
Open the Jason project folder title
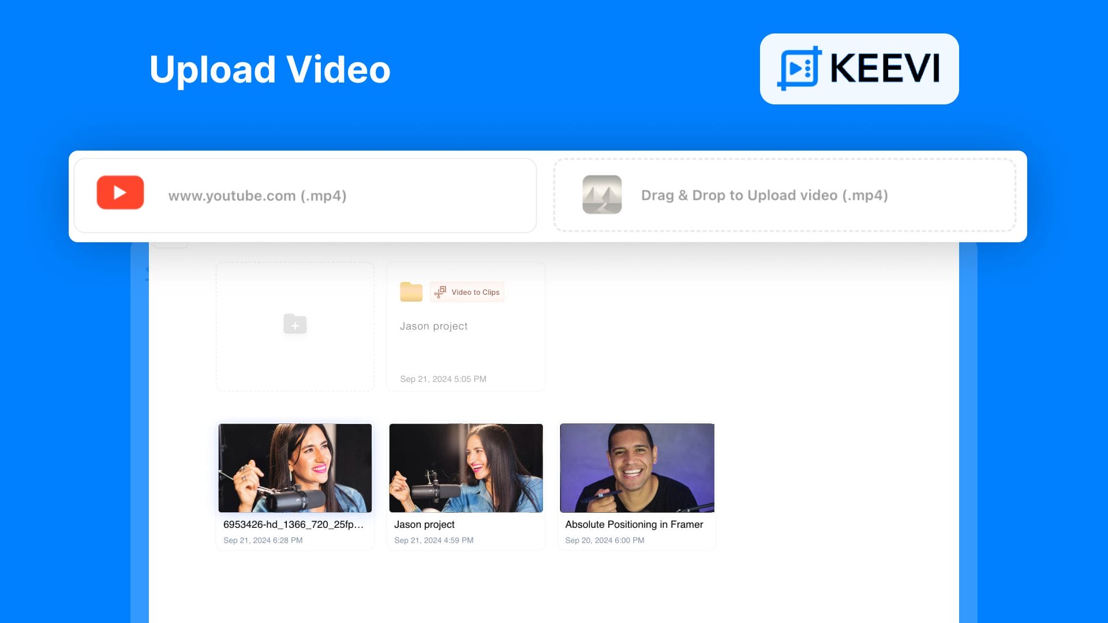tap(433, 326)
